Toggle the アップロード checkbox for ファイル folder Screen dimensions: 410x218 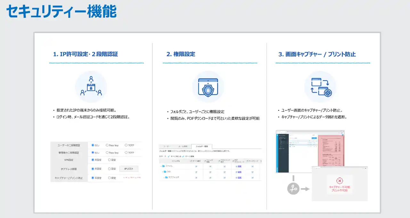pyautogui.click(x=252, y=166)
